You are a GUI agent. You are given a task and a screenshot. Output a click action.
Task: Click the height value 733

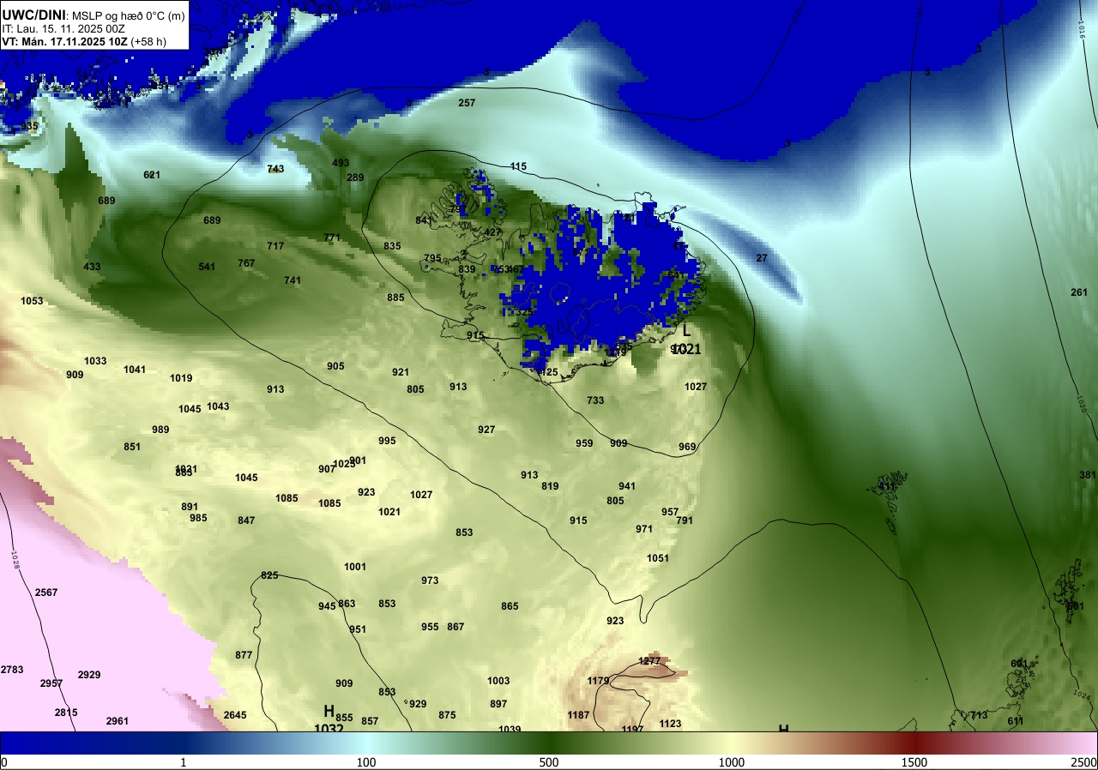595,400
